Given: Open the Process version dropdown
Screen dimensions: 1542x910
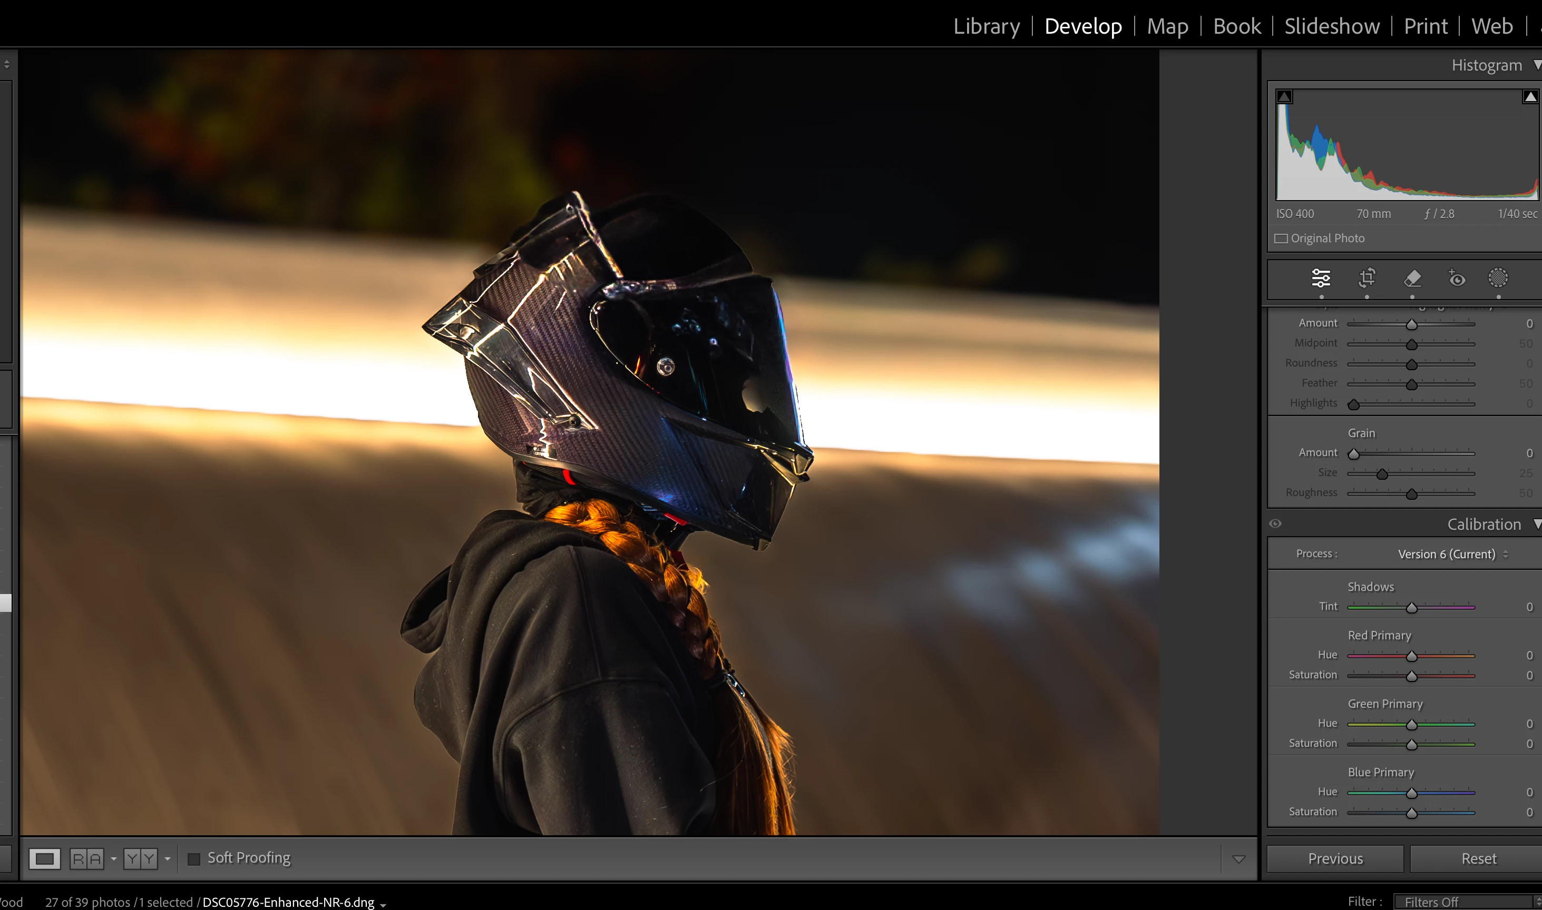Looking at the screenshot, I should (1452, 555).
